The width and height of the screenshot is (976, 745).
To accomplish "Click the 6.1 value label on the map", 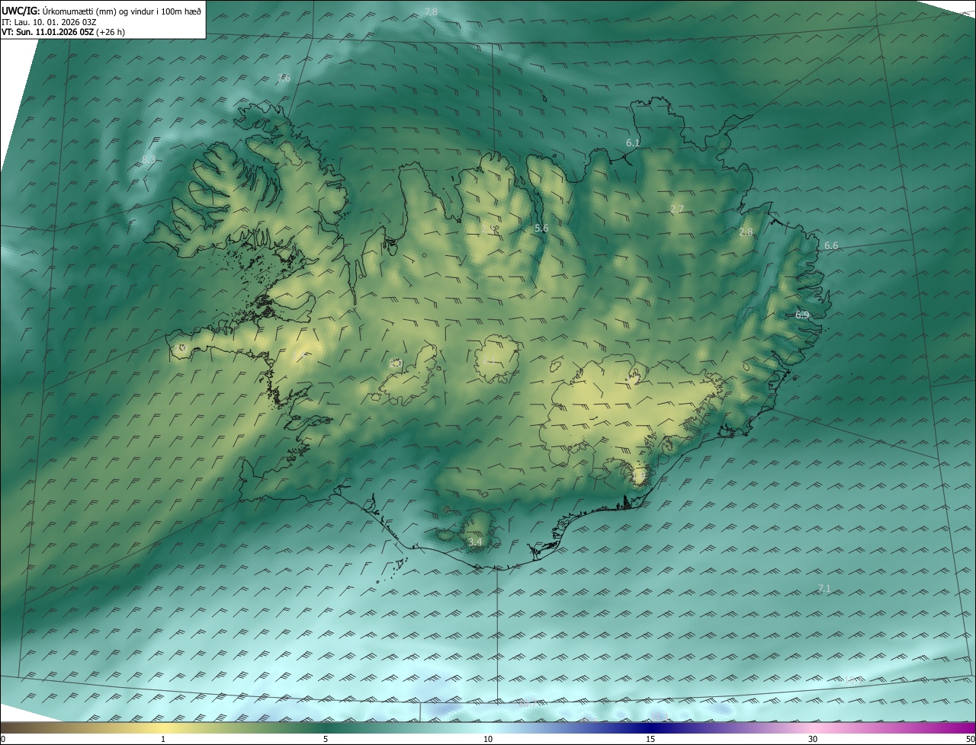I will (x=633, y=142).
